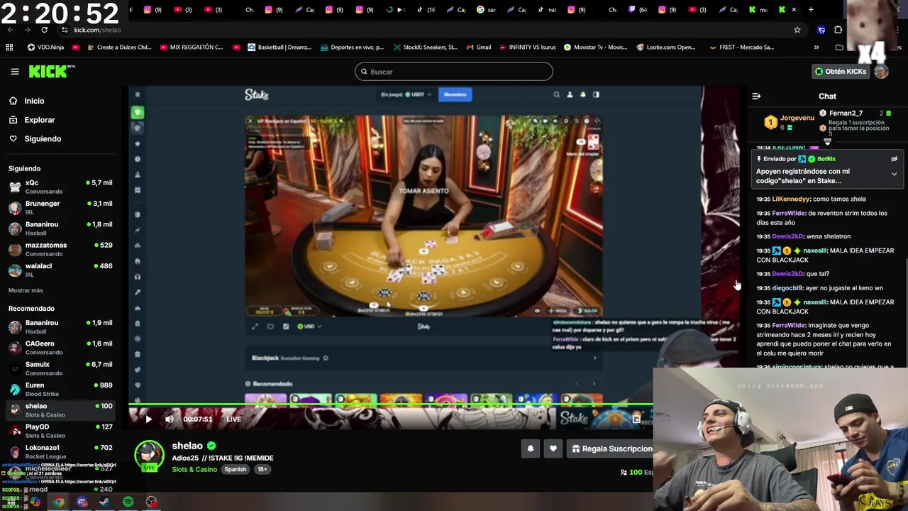Bookmark the page with star icon

(797, 30)
